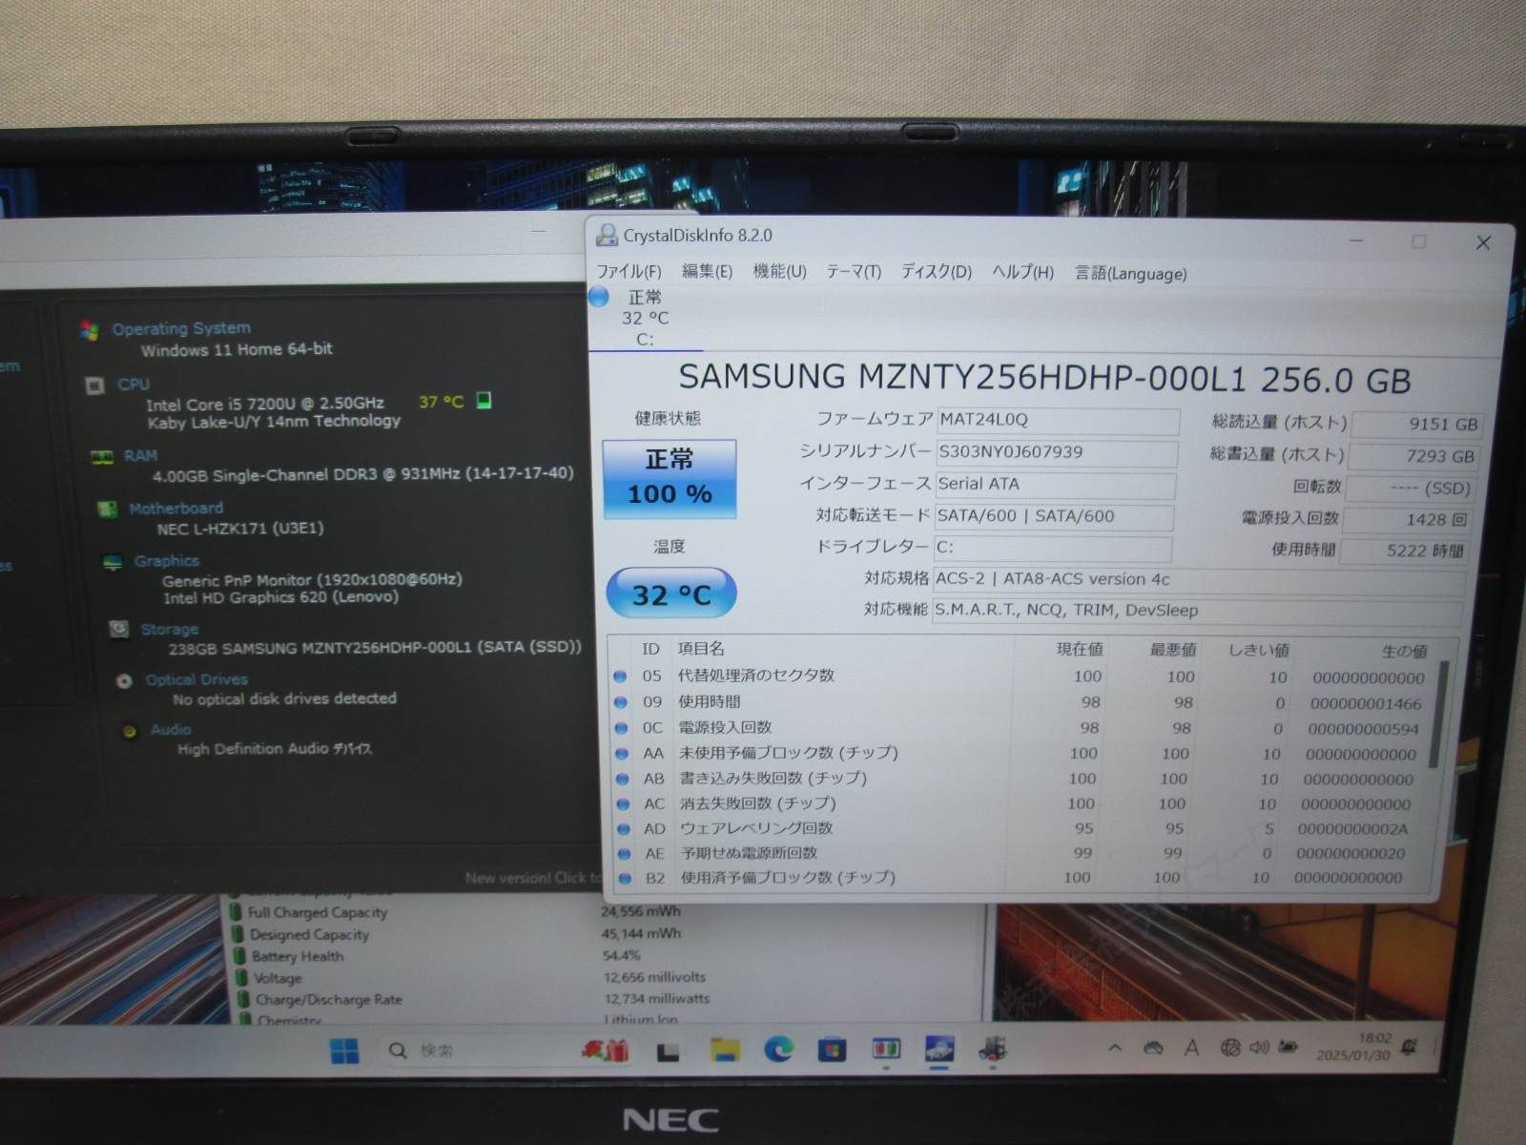Open the ディスク(D) menu
1526x1145 pixels.
(x=937, y=272)
